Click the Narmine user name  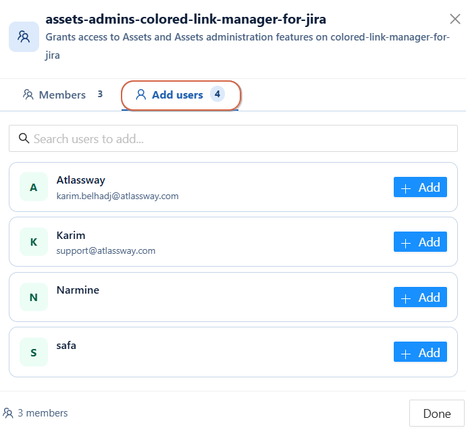[78, 290]
